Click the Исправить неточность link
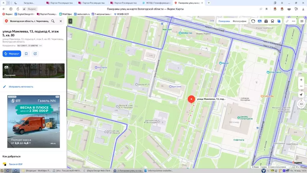The image size is (307, 173). [21, 86]
